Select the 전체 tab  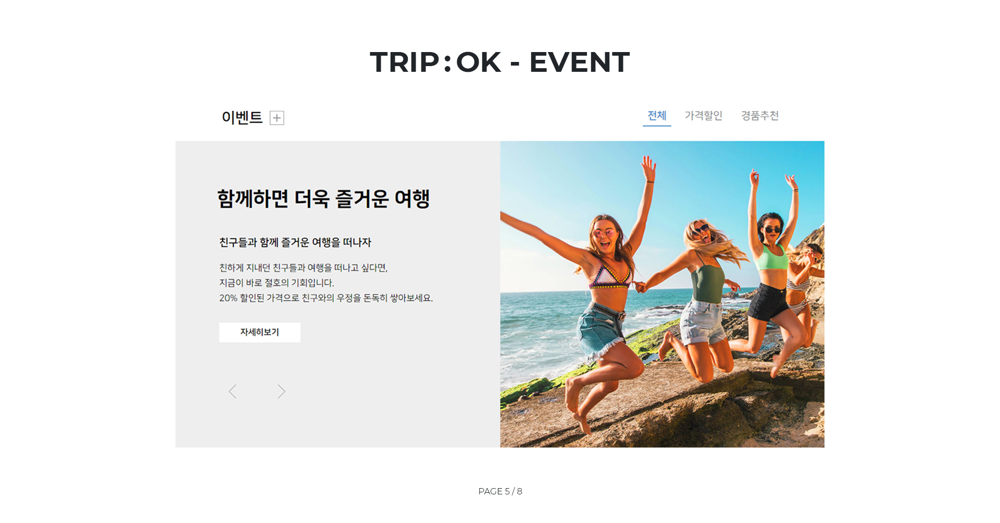click(657, 116)
